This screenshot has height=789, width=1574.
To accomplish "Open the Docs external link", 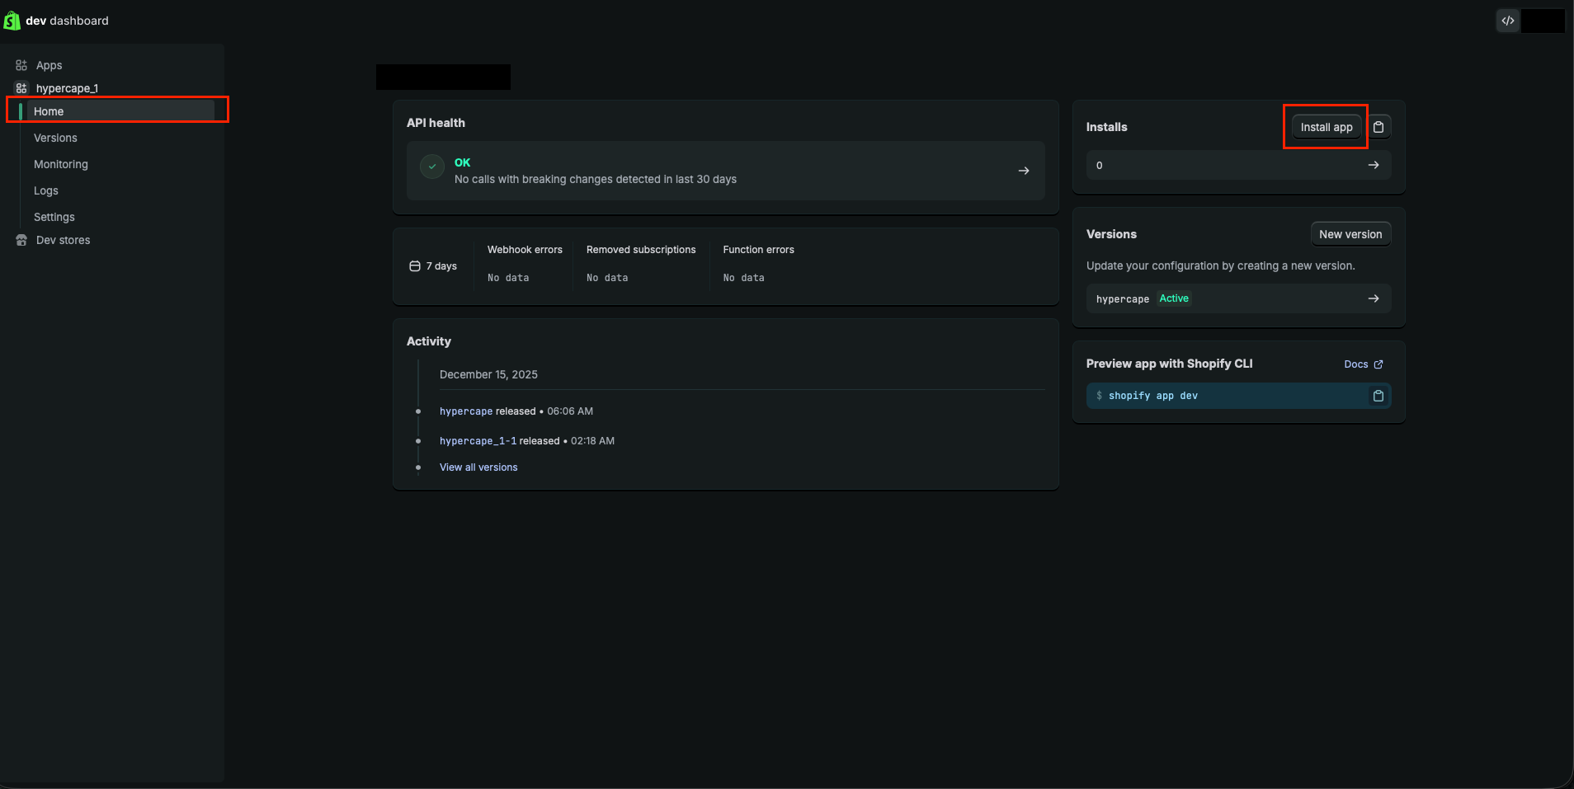I will click(1363, 364).
